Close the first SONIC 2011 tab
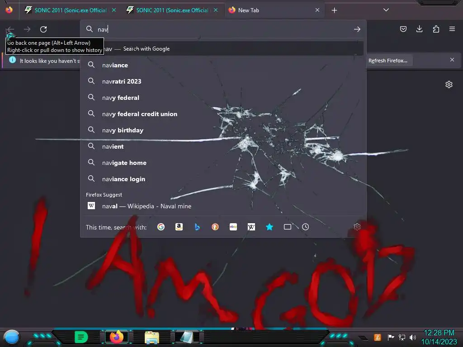The width and height of the screenshot is (463, 347). point(114,10)
